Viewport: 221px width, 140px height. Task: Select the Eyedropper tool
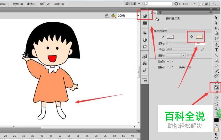coord(216,92)
